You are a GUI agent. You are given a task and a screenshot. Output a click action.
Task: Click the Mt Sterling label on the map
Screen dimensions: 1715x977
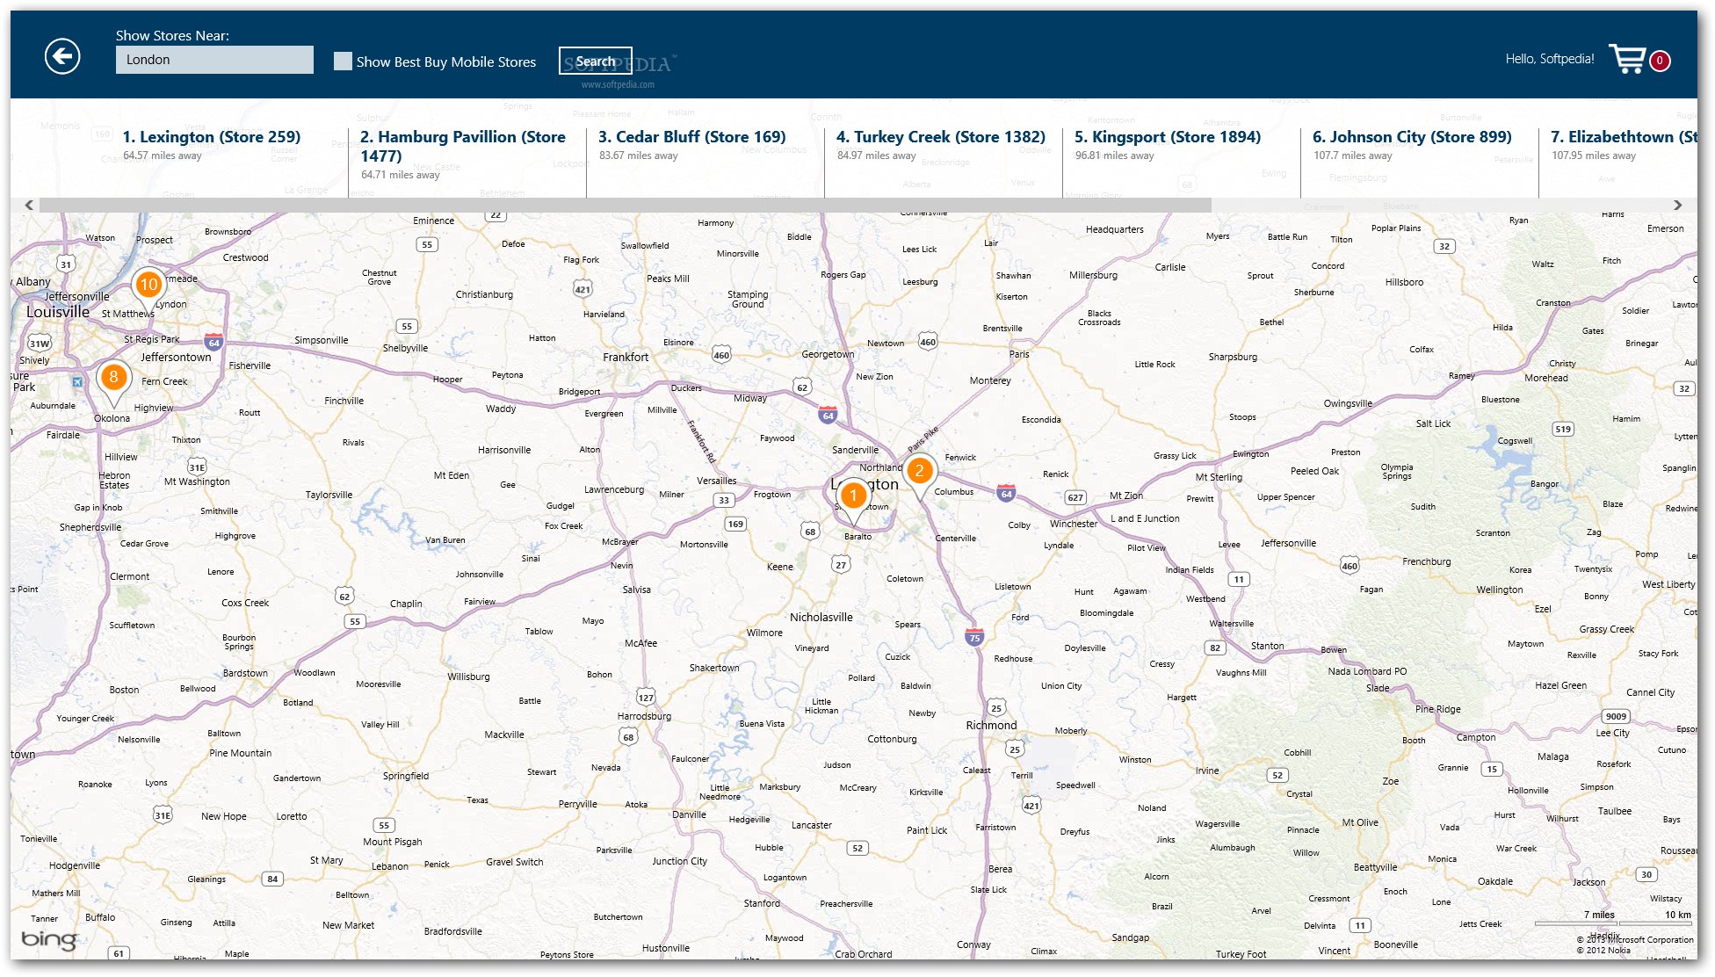click(x=1219, y=477)
